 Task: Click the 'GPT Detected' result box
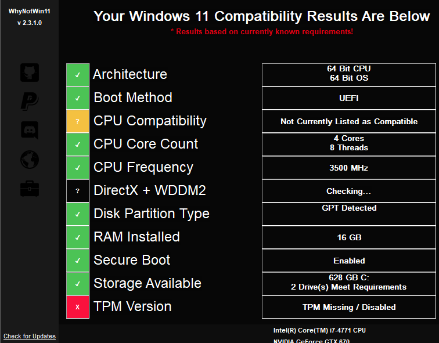349,214
